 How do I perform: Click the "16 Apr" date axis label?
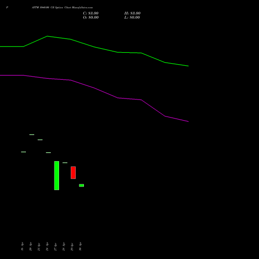(22, 247)
